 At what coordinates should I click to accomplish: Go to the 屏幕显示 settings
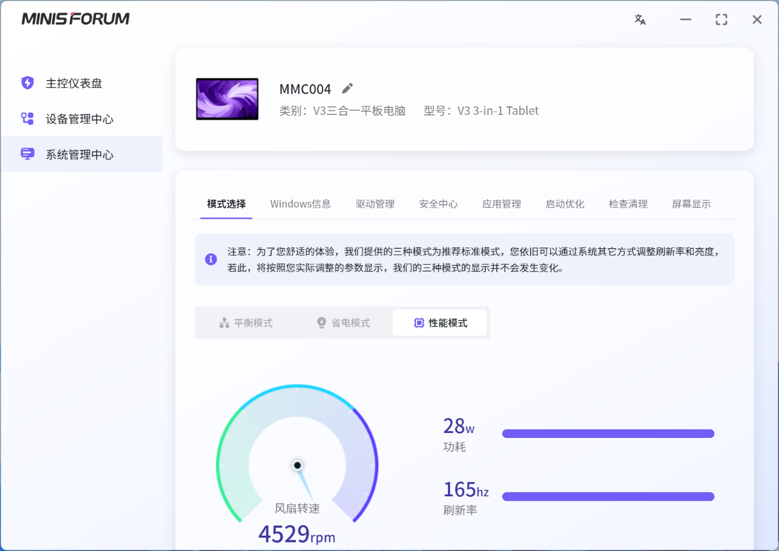click(690, 203)
